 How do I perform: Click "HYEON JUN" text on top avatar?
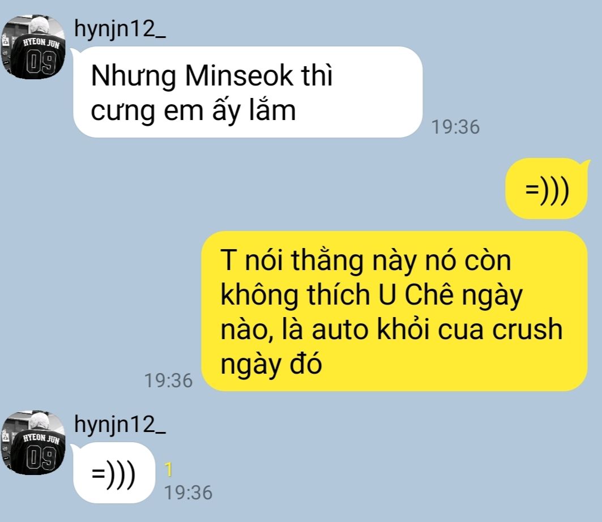pyautogui.click(x=41, y=42)
